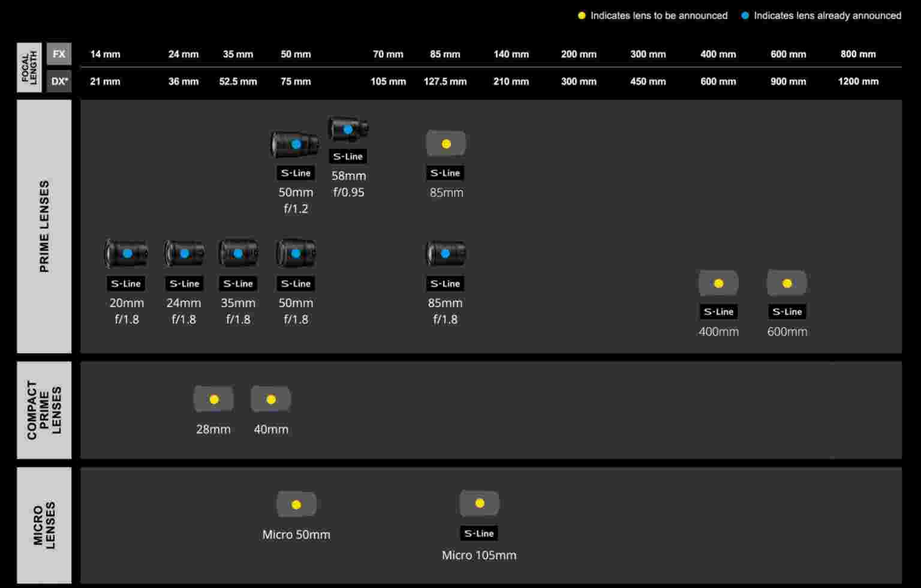Select the 58mm f/0.95 lens image
The width and height of the screenshot is (921, 588).
point(348,129)
